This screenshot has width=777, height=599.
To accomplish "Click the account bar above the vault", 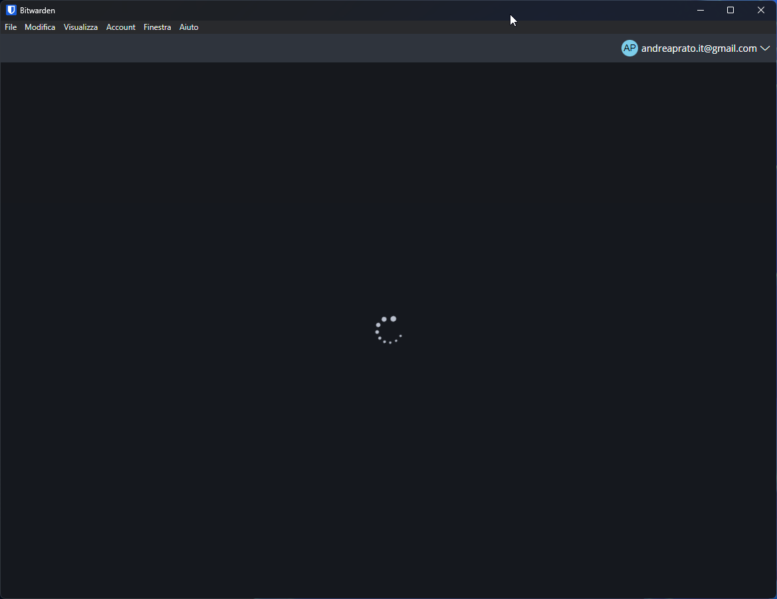I will pyautogui.click(x=388, y=48).
